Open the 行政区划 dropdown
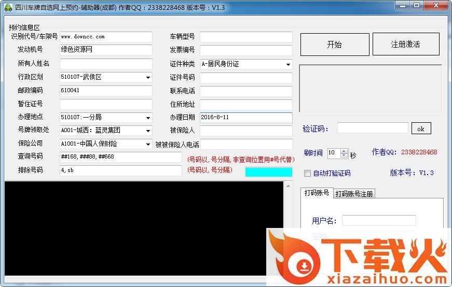The height and width of the screenshot is (287, 452). click(x=148, y=77)
